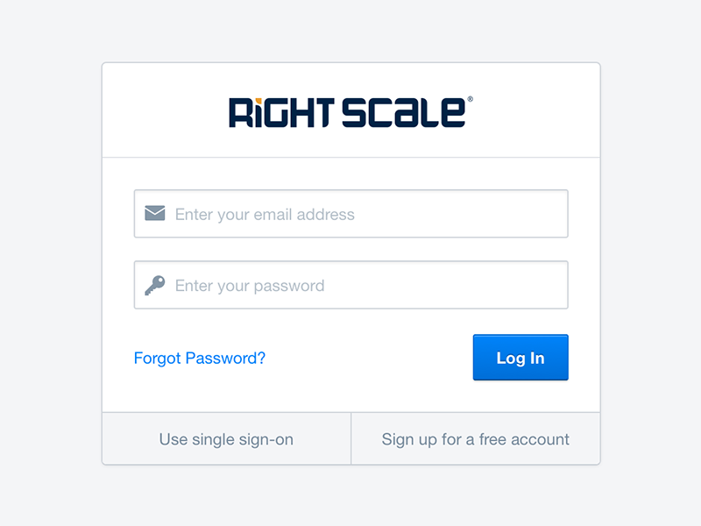Click the 'Enter your email address' placeholder text
The image size is (701, 526).
coord(265,215)
